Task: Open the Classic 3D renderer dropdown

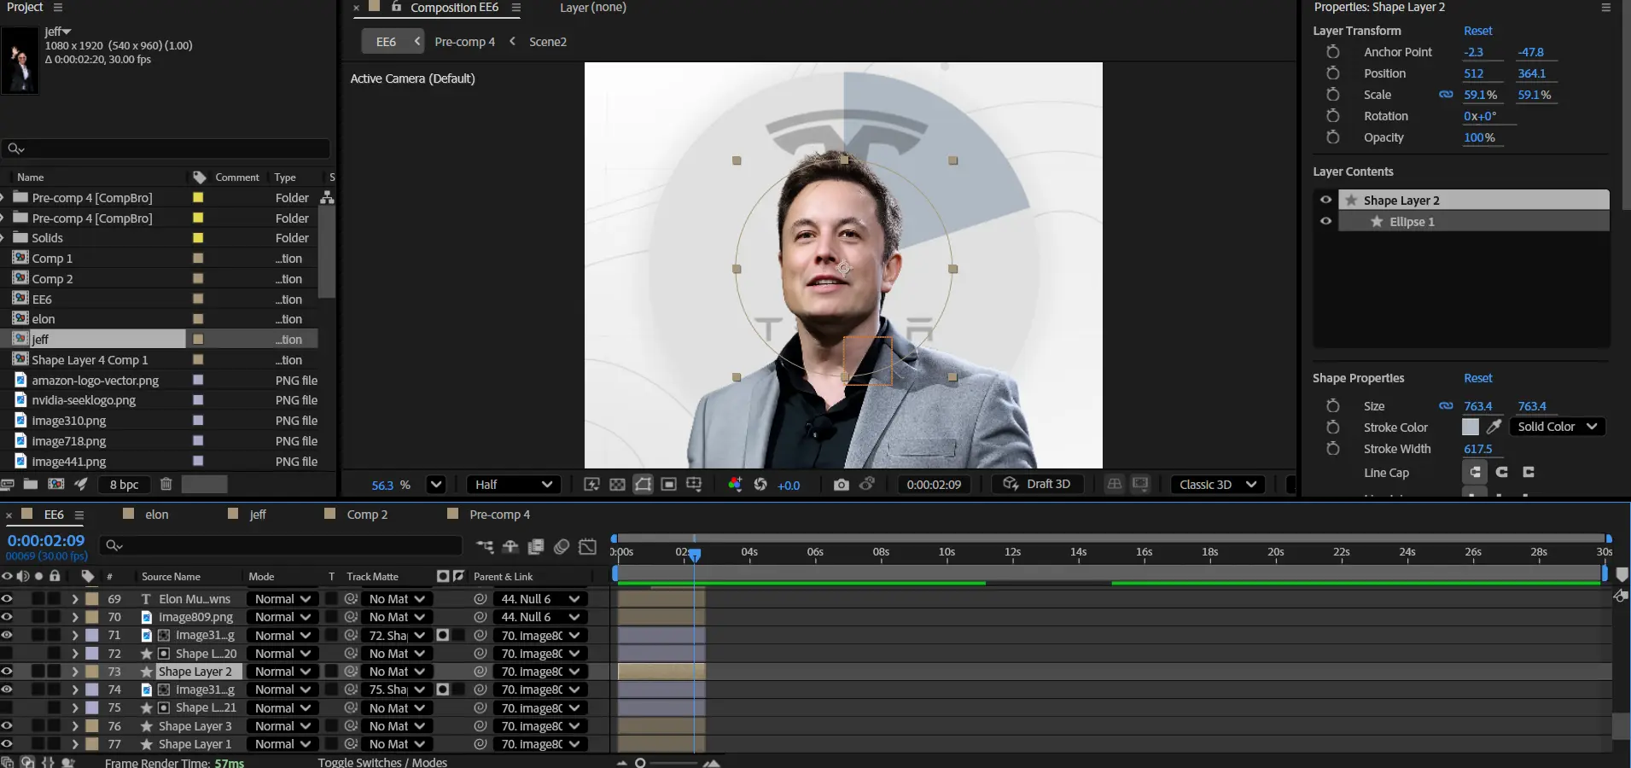Action: tap(1217, 485)
